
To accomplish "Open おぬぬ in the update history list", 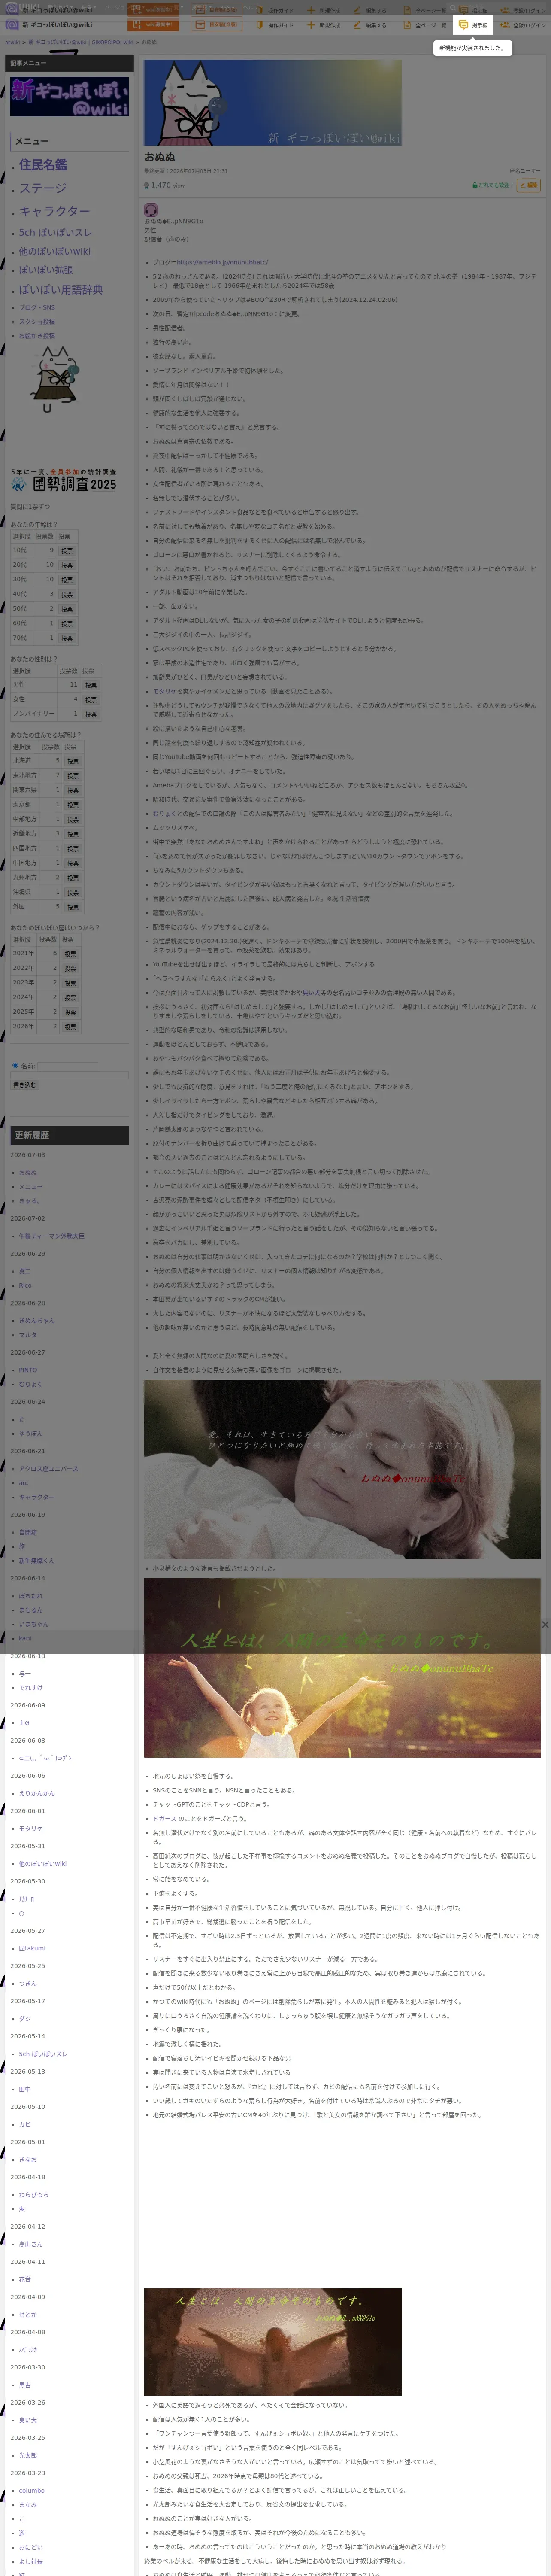I will 28,1173.
